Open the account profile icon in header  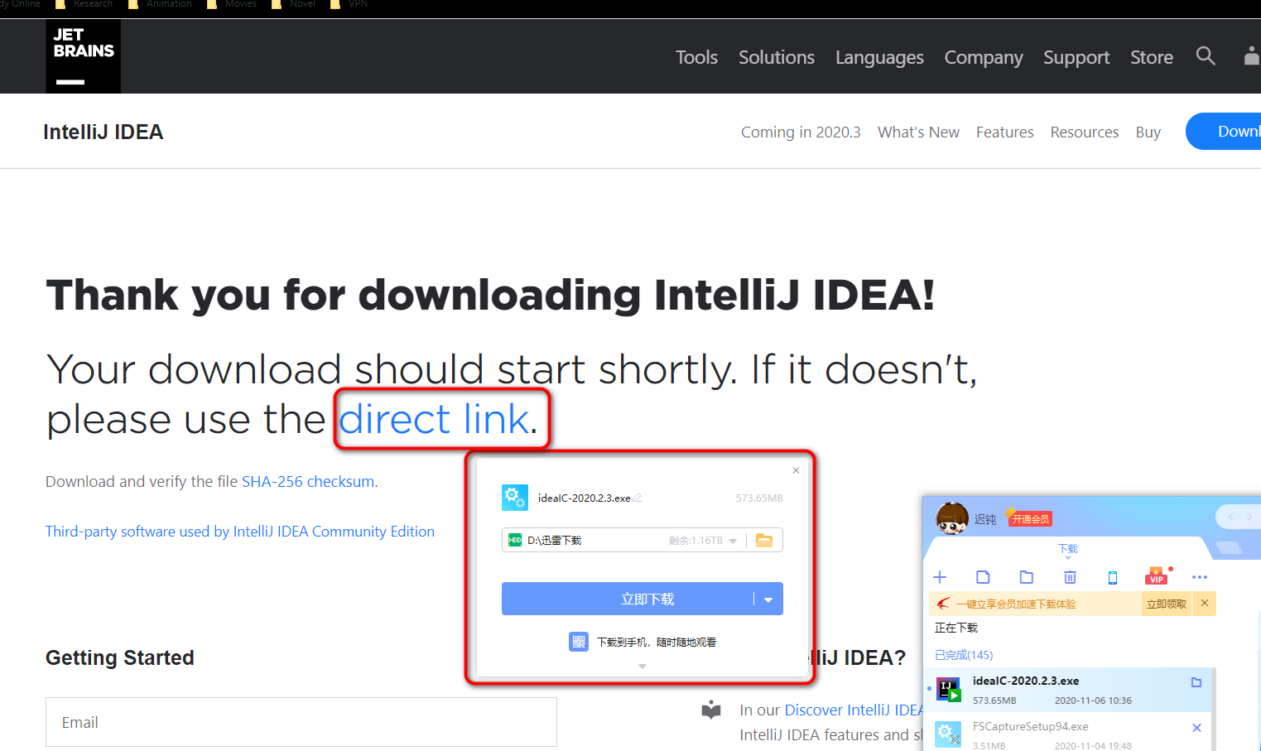[x=1252, y=56]
